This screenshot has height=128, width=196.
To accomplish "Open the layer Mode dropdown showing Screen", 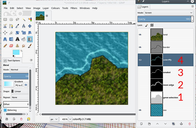I will pyautogui.click(x=169, y=13).
